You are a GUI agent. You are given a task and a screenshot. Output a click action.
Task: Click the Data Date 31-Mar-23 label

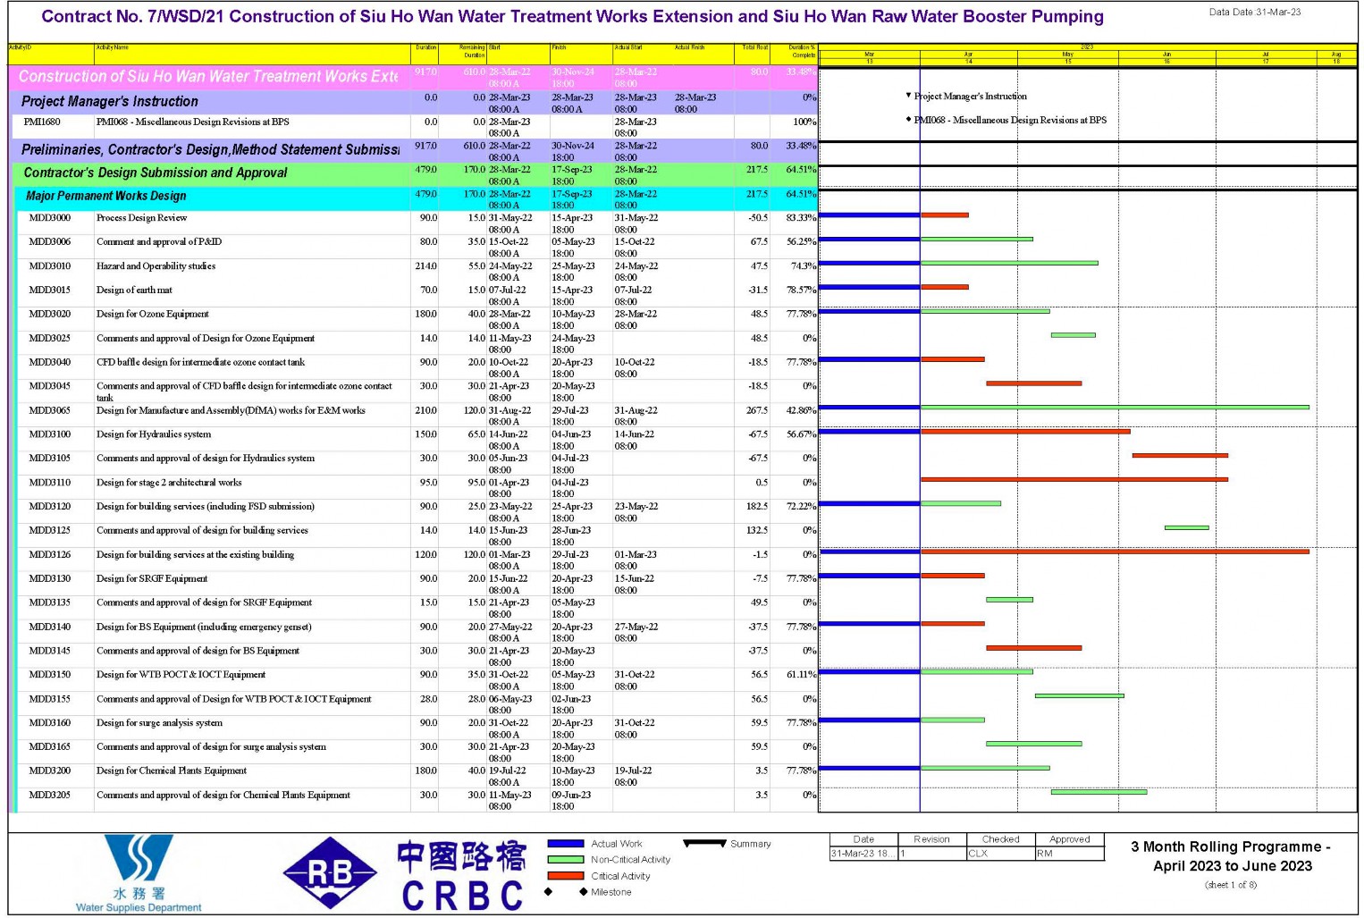[1255, 13]
